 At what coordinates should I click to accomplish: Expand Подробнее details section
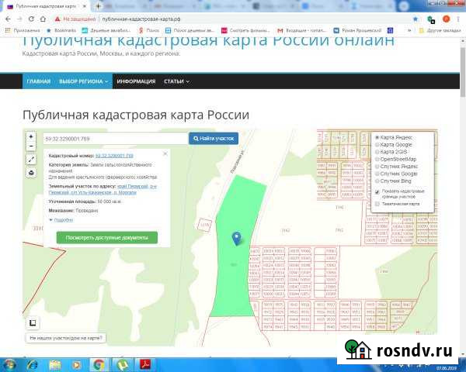point(61,220)
